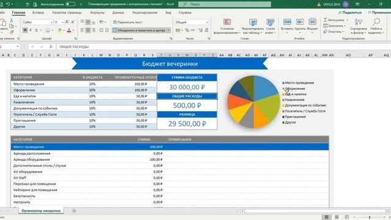
Task: Click the Delete cells icon
Action: pos(300,22)
